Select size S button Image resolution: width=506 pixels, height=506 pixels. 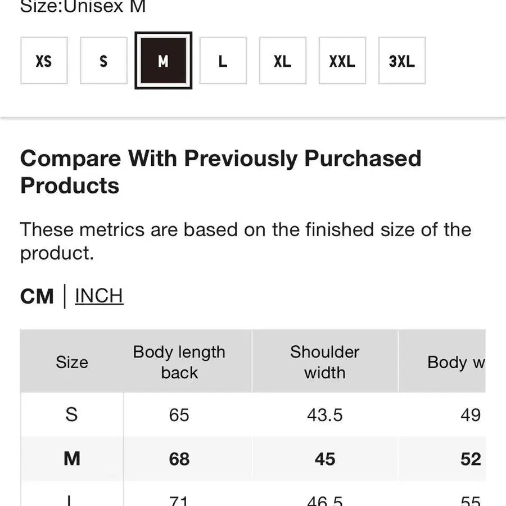pos(103,61)
